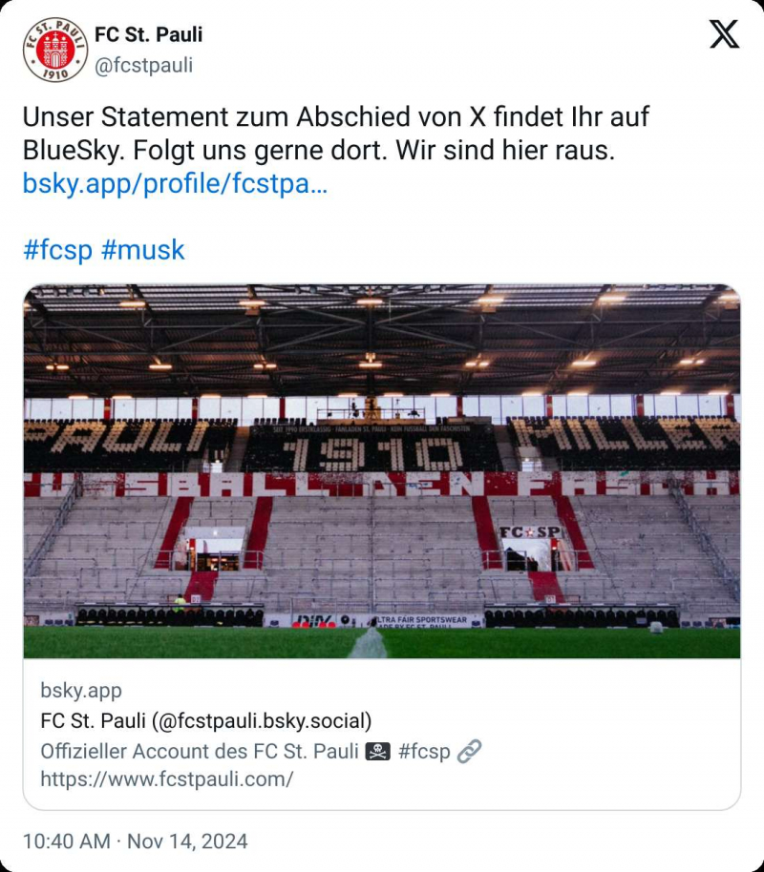Open the #musk hashtag
764x872 pixels.
[x=142, y=251]
